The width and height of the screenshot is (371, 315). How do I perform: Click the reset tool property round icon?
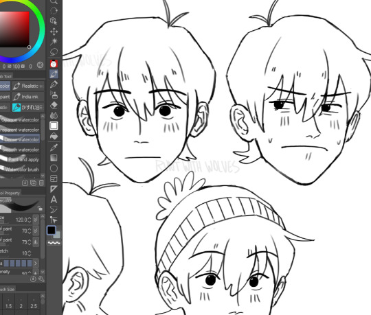34,279
